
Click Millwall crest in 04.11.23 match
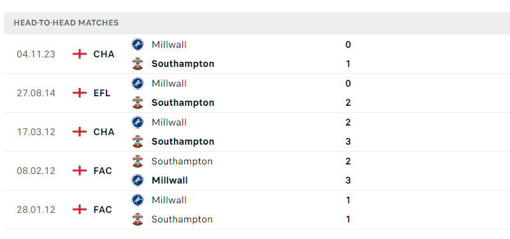click(x=138, y=45)
